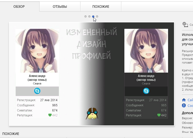Click the blue report exclamation icon
The width and height of the screenshot is (193, 138).
[184, 106]
